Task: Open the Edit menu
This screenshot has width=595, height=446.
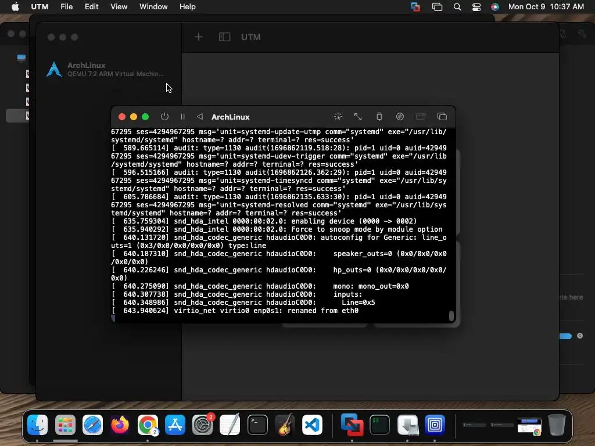Action: tap(91, 6)
